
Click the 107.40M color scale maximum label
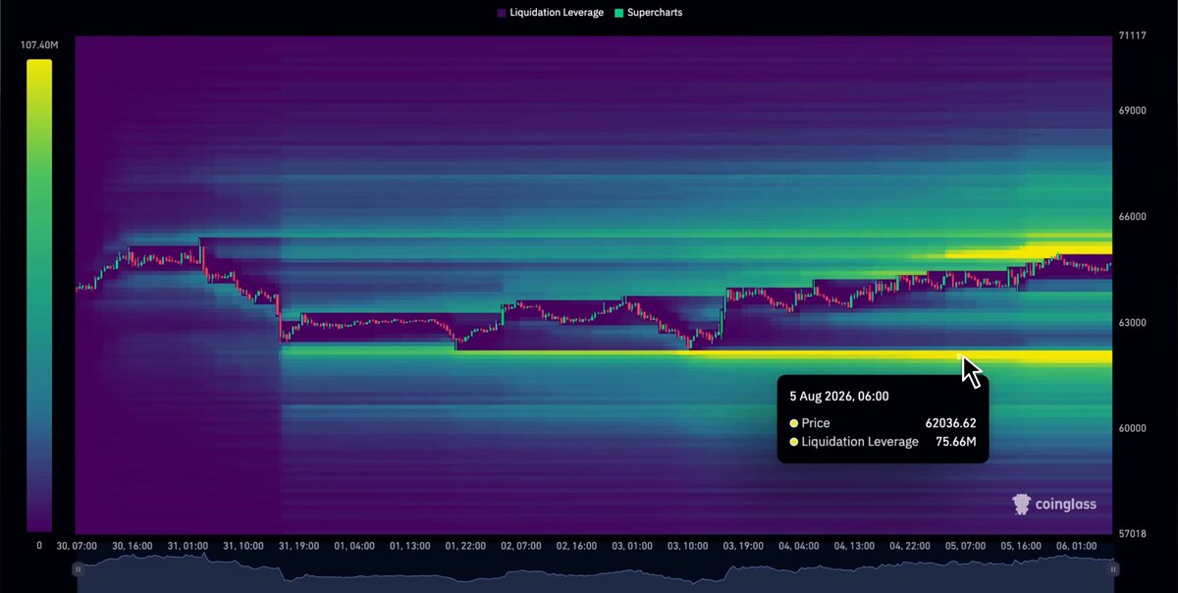[39, 45]
